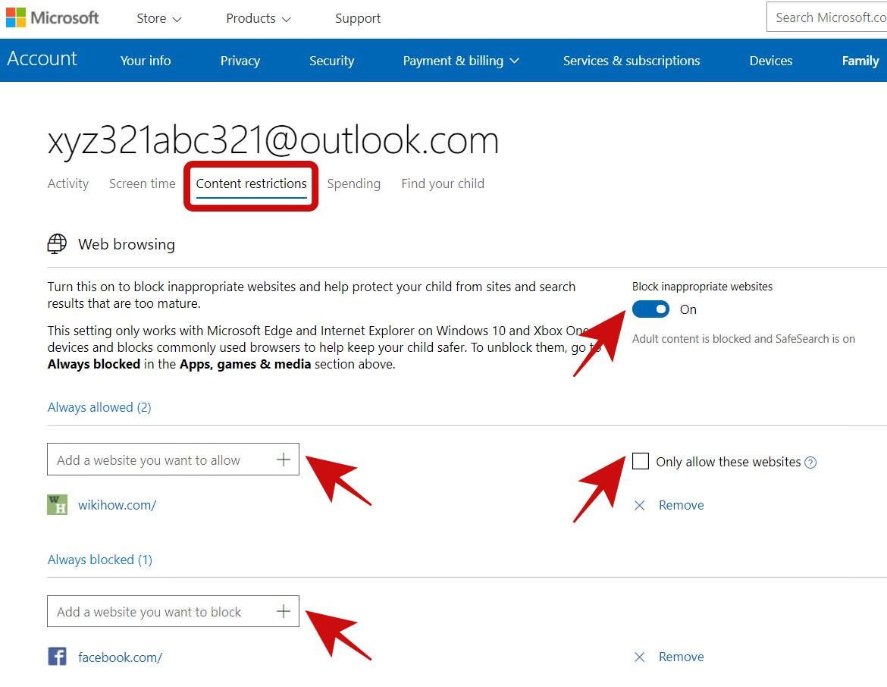Image resolution: width=887 pixels, height=687 pixels.
Task: Click the Web browsing globe icon
Action: 57,244
